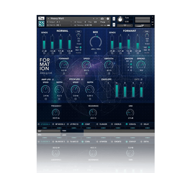Image resolution: width=191 pixels, height=173 pixels.
Task: Open menu icon below the Mix knob
Action: pyautogui.click(x=95, y=53)
